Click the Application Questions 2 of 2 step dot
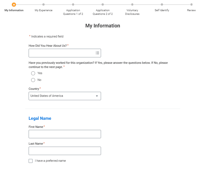Screen dimensions: 204x171 [x=103, y=4]
